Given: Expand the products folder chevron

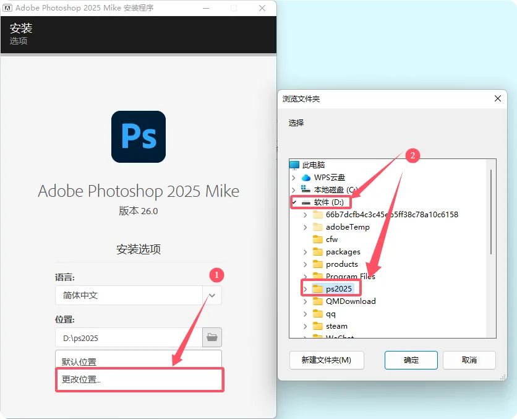Looking at the screenshot, I should [x=305, y=264].
